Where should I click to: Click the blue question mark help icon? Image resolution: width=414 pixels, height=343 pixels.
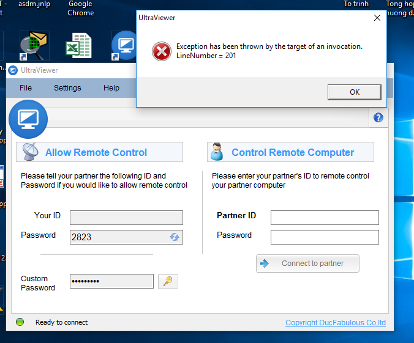[x=378, y=117]
